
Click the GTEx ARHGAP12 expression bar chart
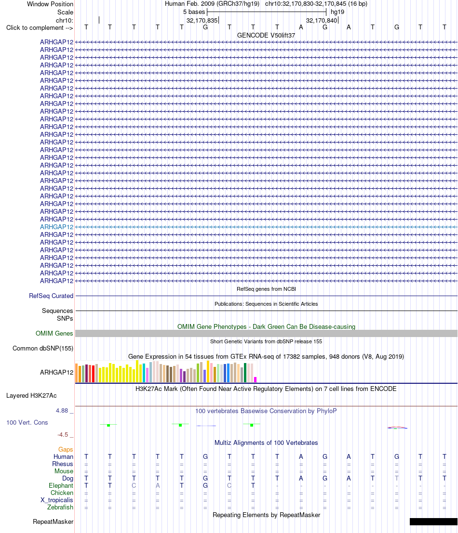pos(166,372)
